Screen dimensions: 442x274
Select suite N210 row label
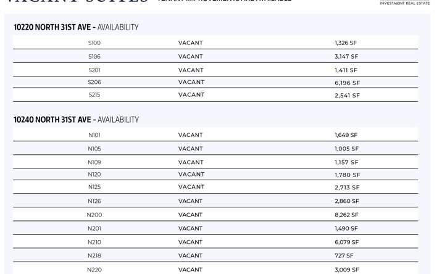(94, 242)
